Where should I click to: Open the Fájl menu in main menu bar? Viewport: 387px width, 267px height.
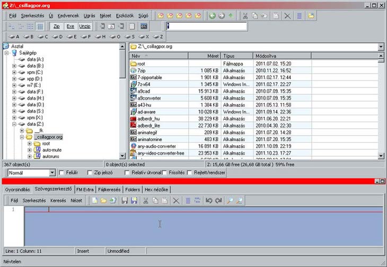[x=13, y=16]
